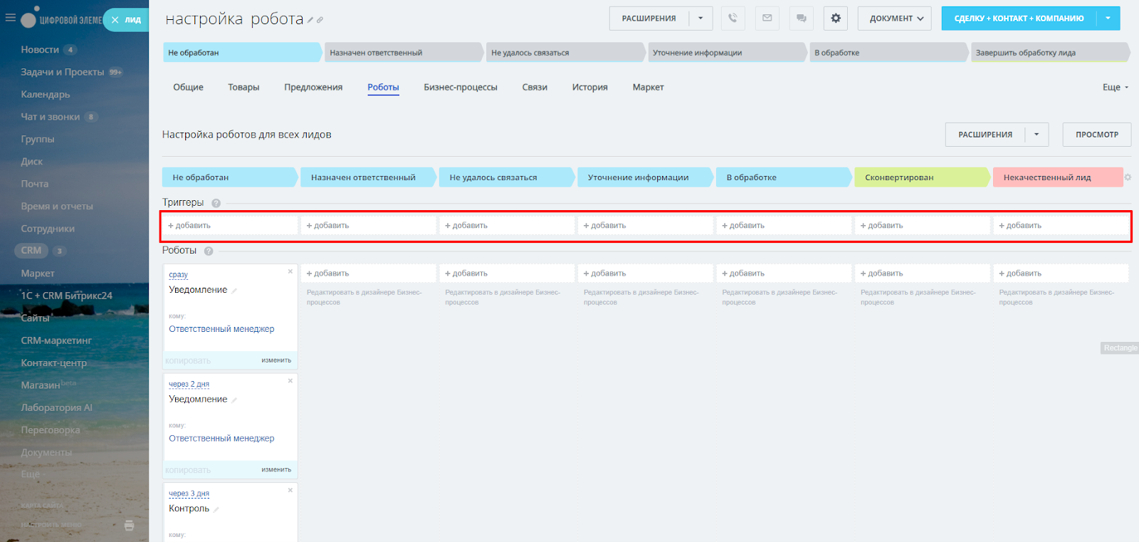
Task: Open settings with the gear icon
Action: (836, 19)
